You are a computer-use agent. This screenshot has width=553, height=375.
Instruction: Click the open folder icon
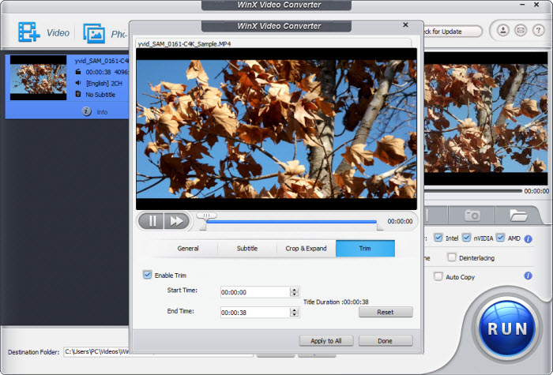tap(518, 215)
